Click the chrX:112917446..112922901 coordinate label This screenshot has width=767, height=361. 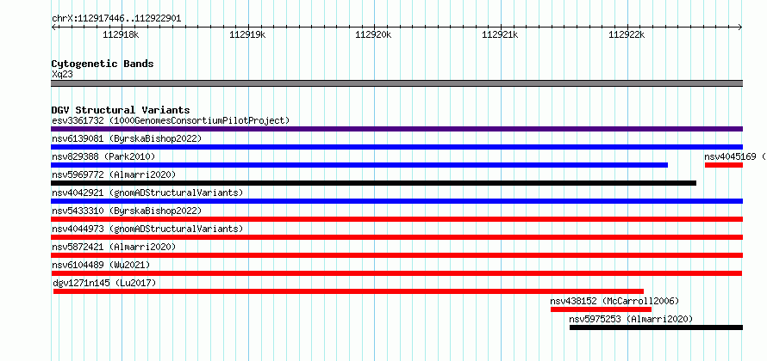[116, 19]
